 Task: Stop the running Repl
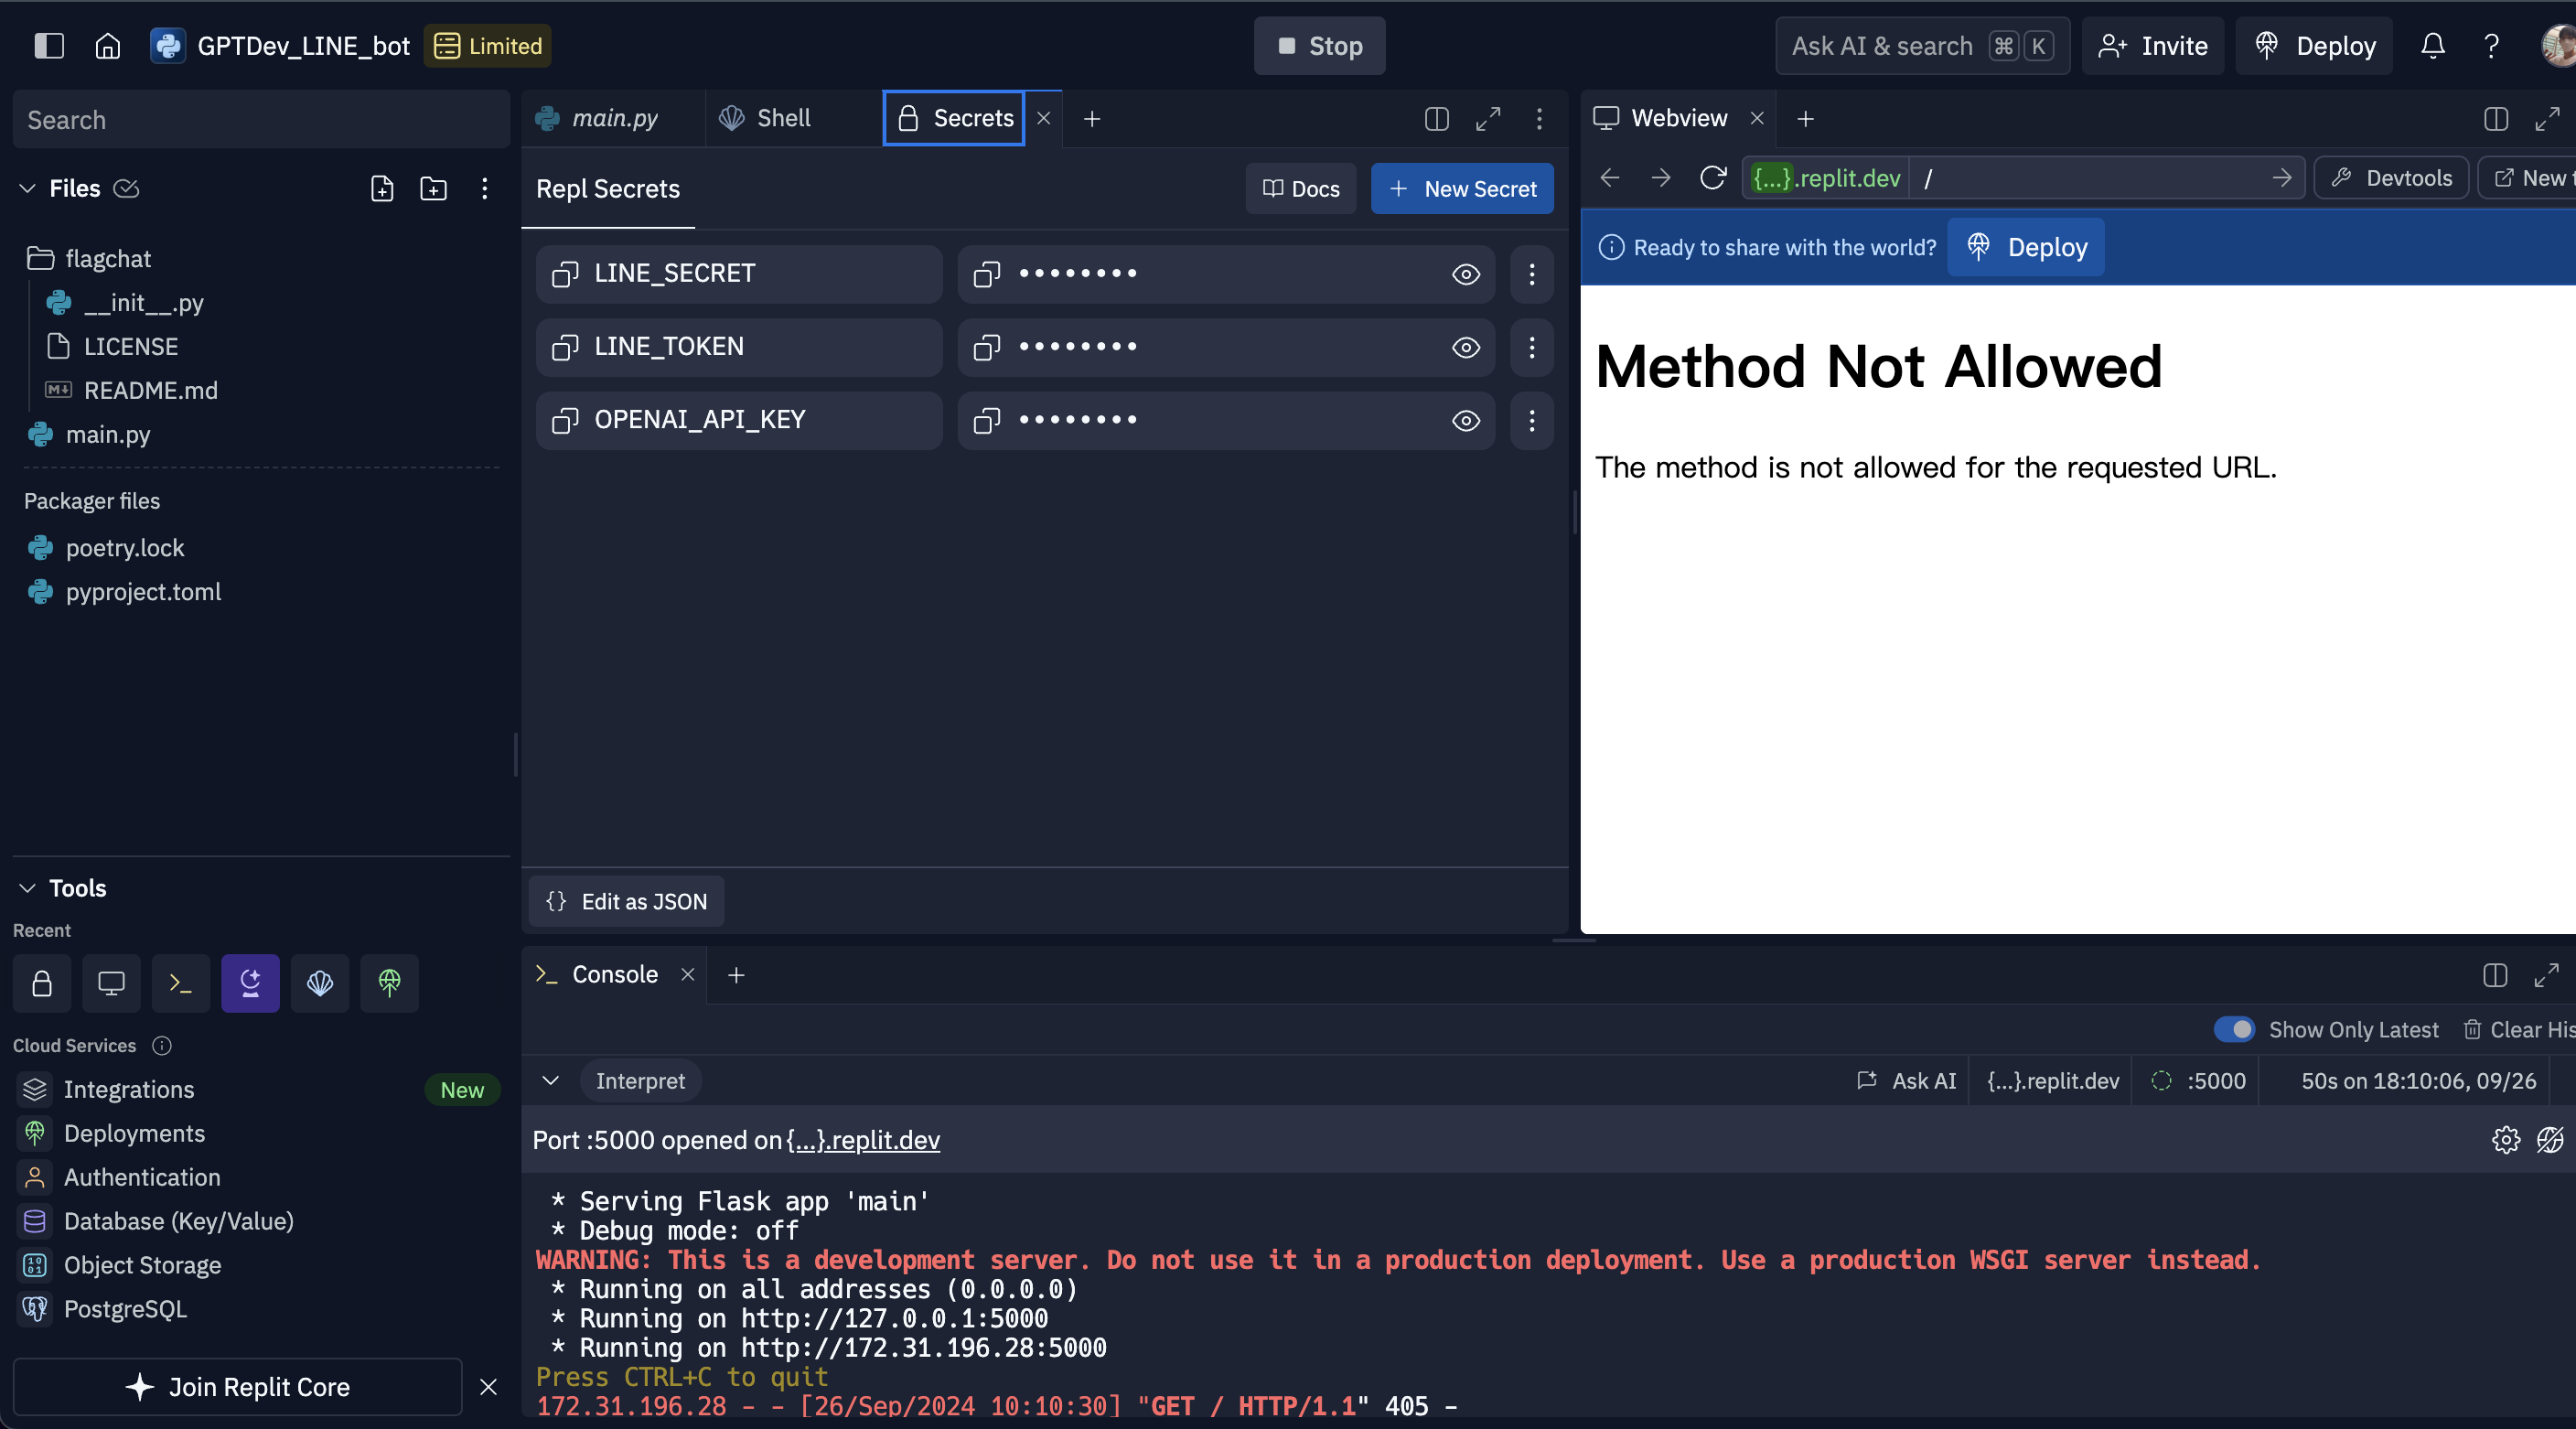1319,46
